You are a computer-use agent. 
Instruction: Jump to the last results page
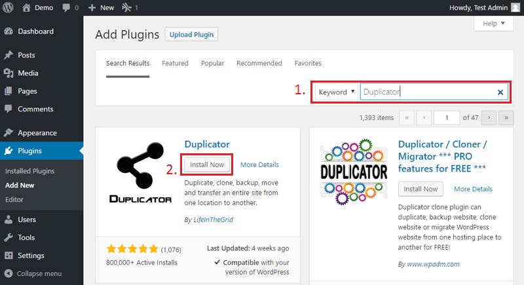pyautogui.click(x=506, y=118)
